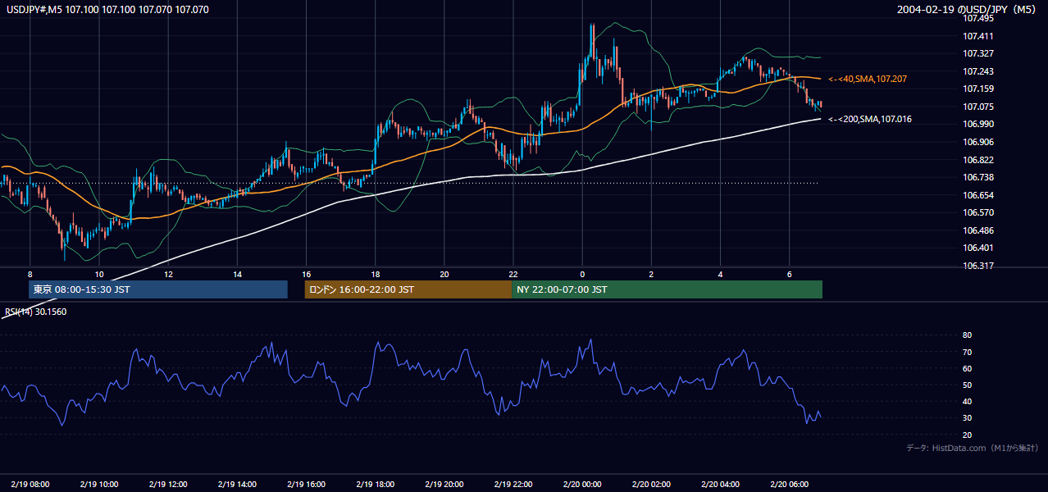The width and height of the screenshot is (1048, 492).
Task: Click price axis value 106.401
Action: coord(977,248)
